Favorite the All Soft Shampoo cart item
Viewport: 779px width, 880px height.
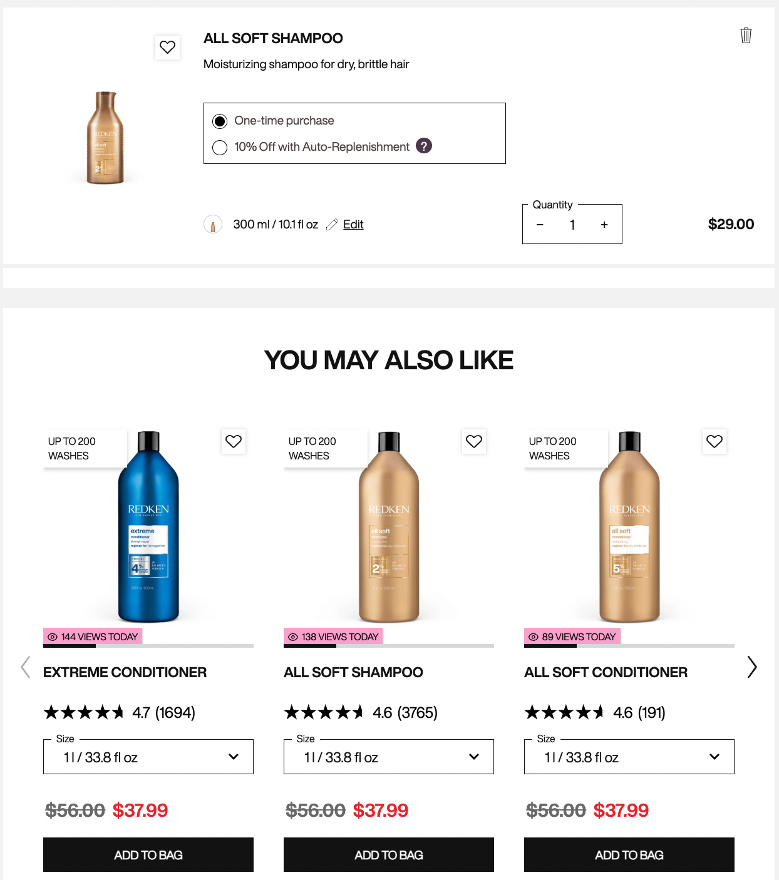point(167,47)
